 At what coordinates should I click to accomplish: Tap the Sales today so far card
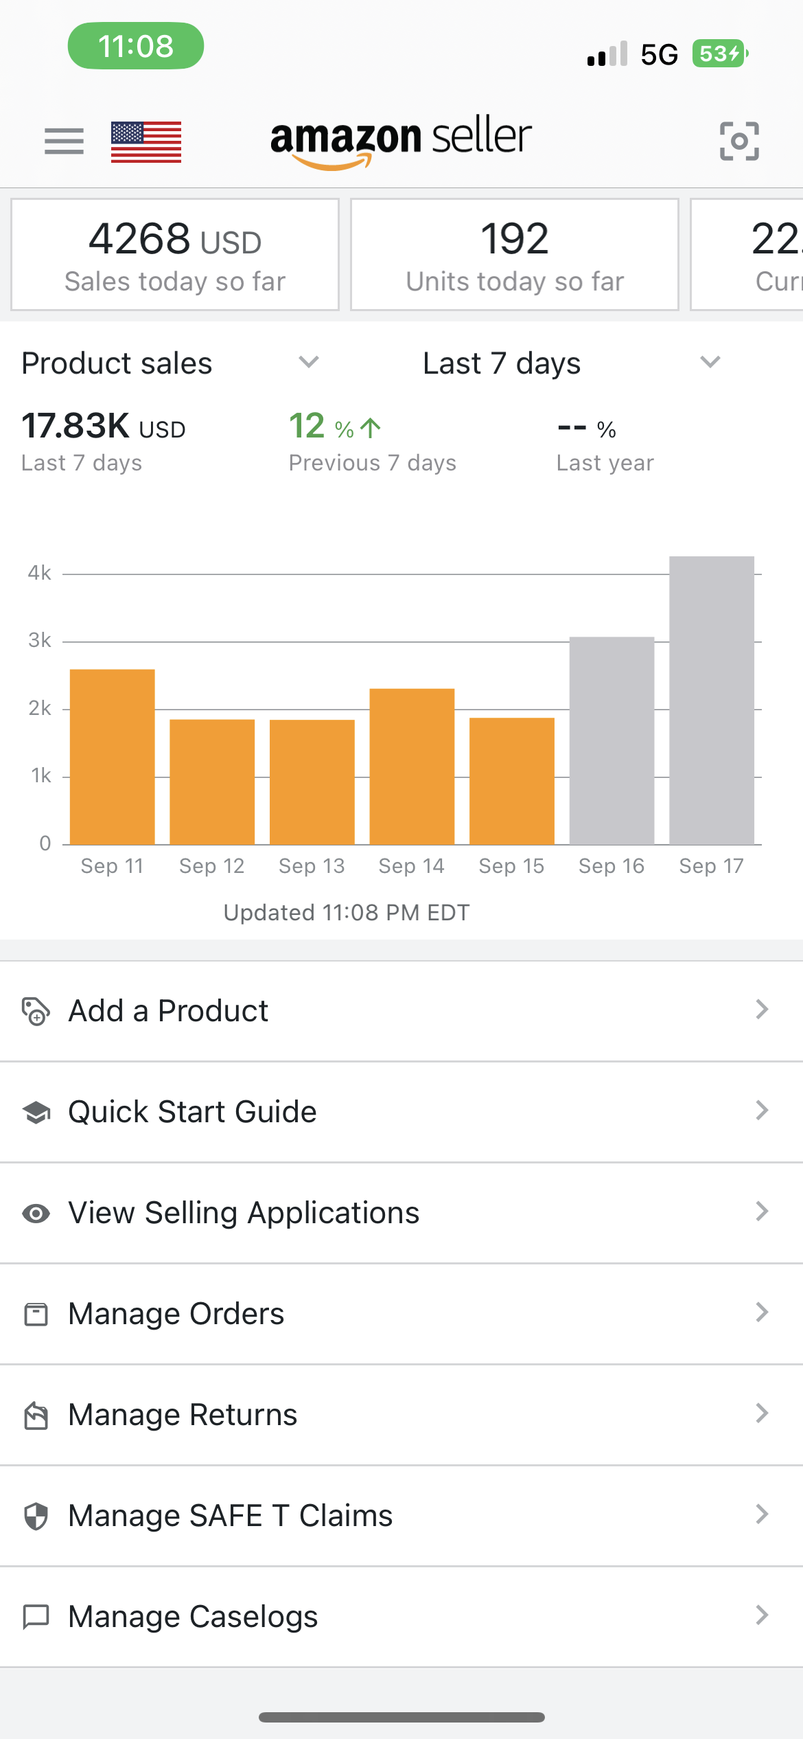click(x=175, y=255)
